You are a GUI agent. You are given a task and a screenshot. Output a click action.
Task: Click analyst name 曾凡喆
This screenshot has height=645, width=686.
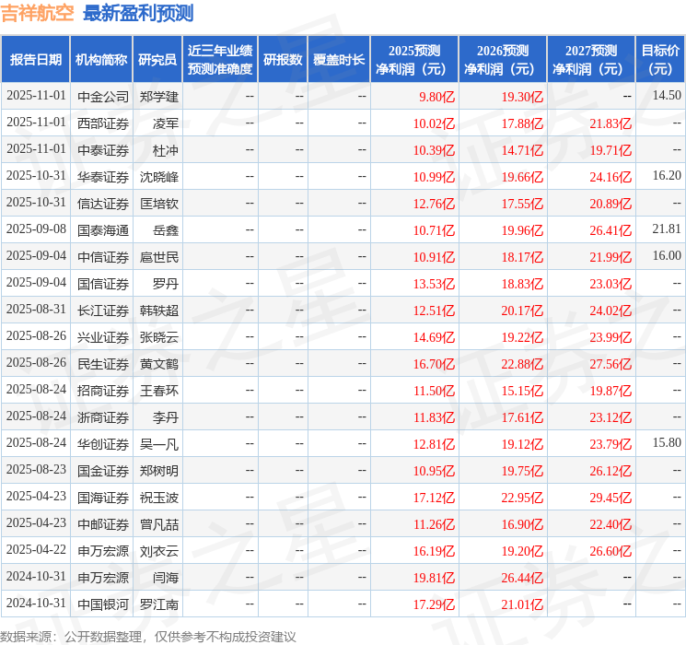[x=159, y=524]
